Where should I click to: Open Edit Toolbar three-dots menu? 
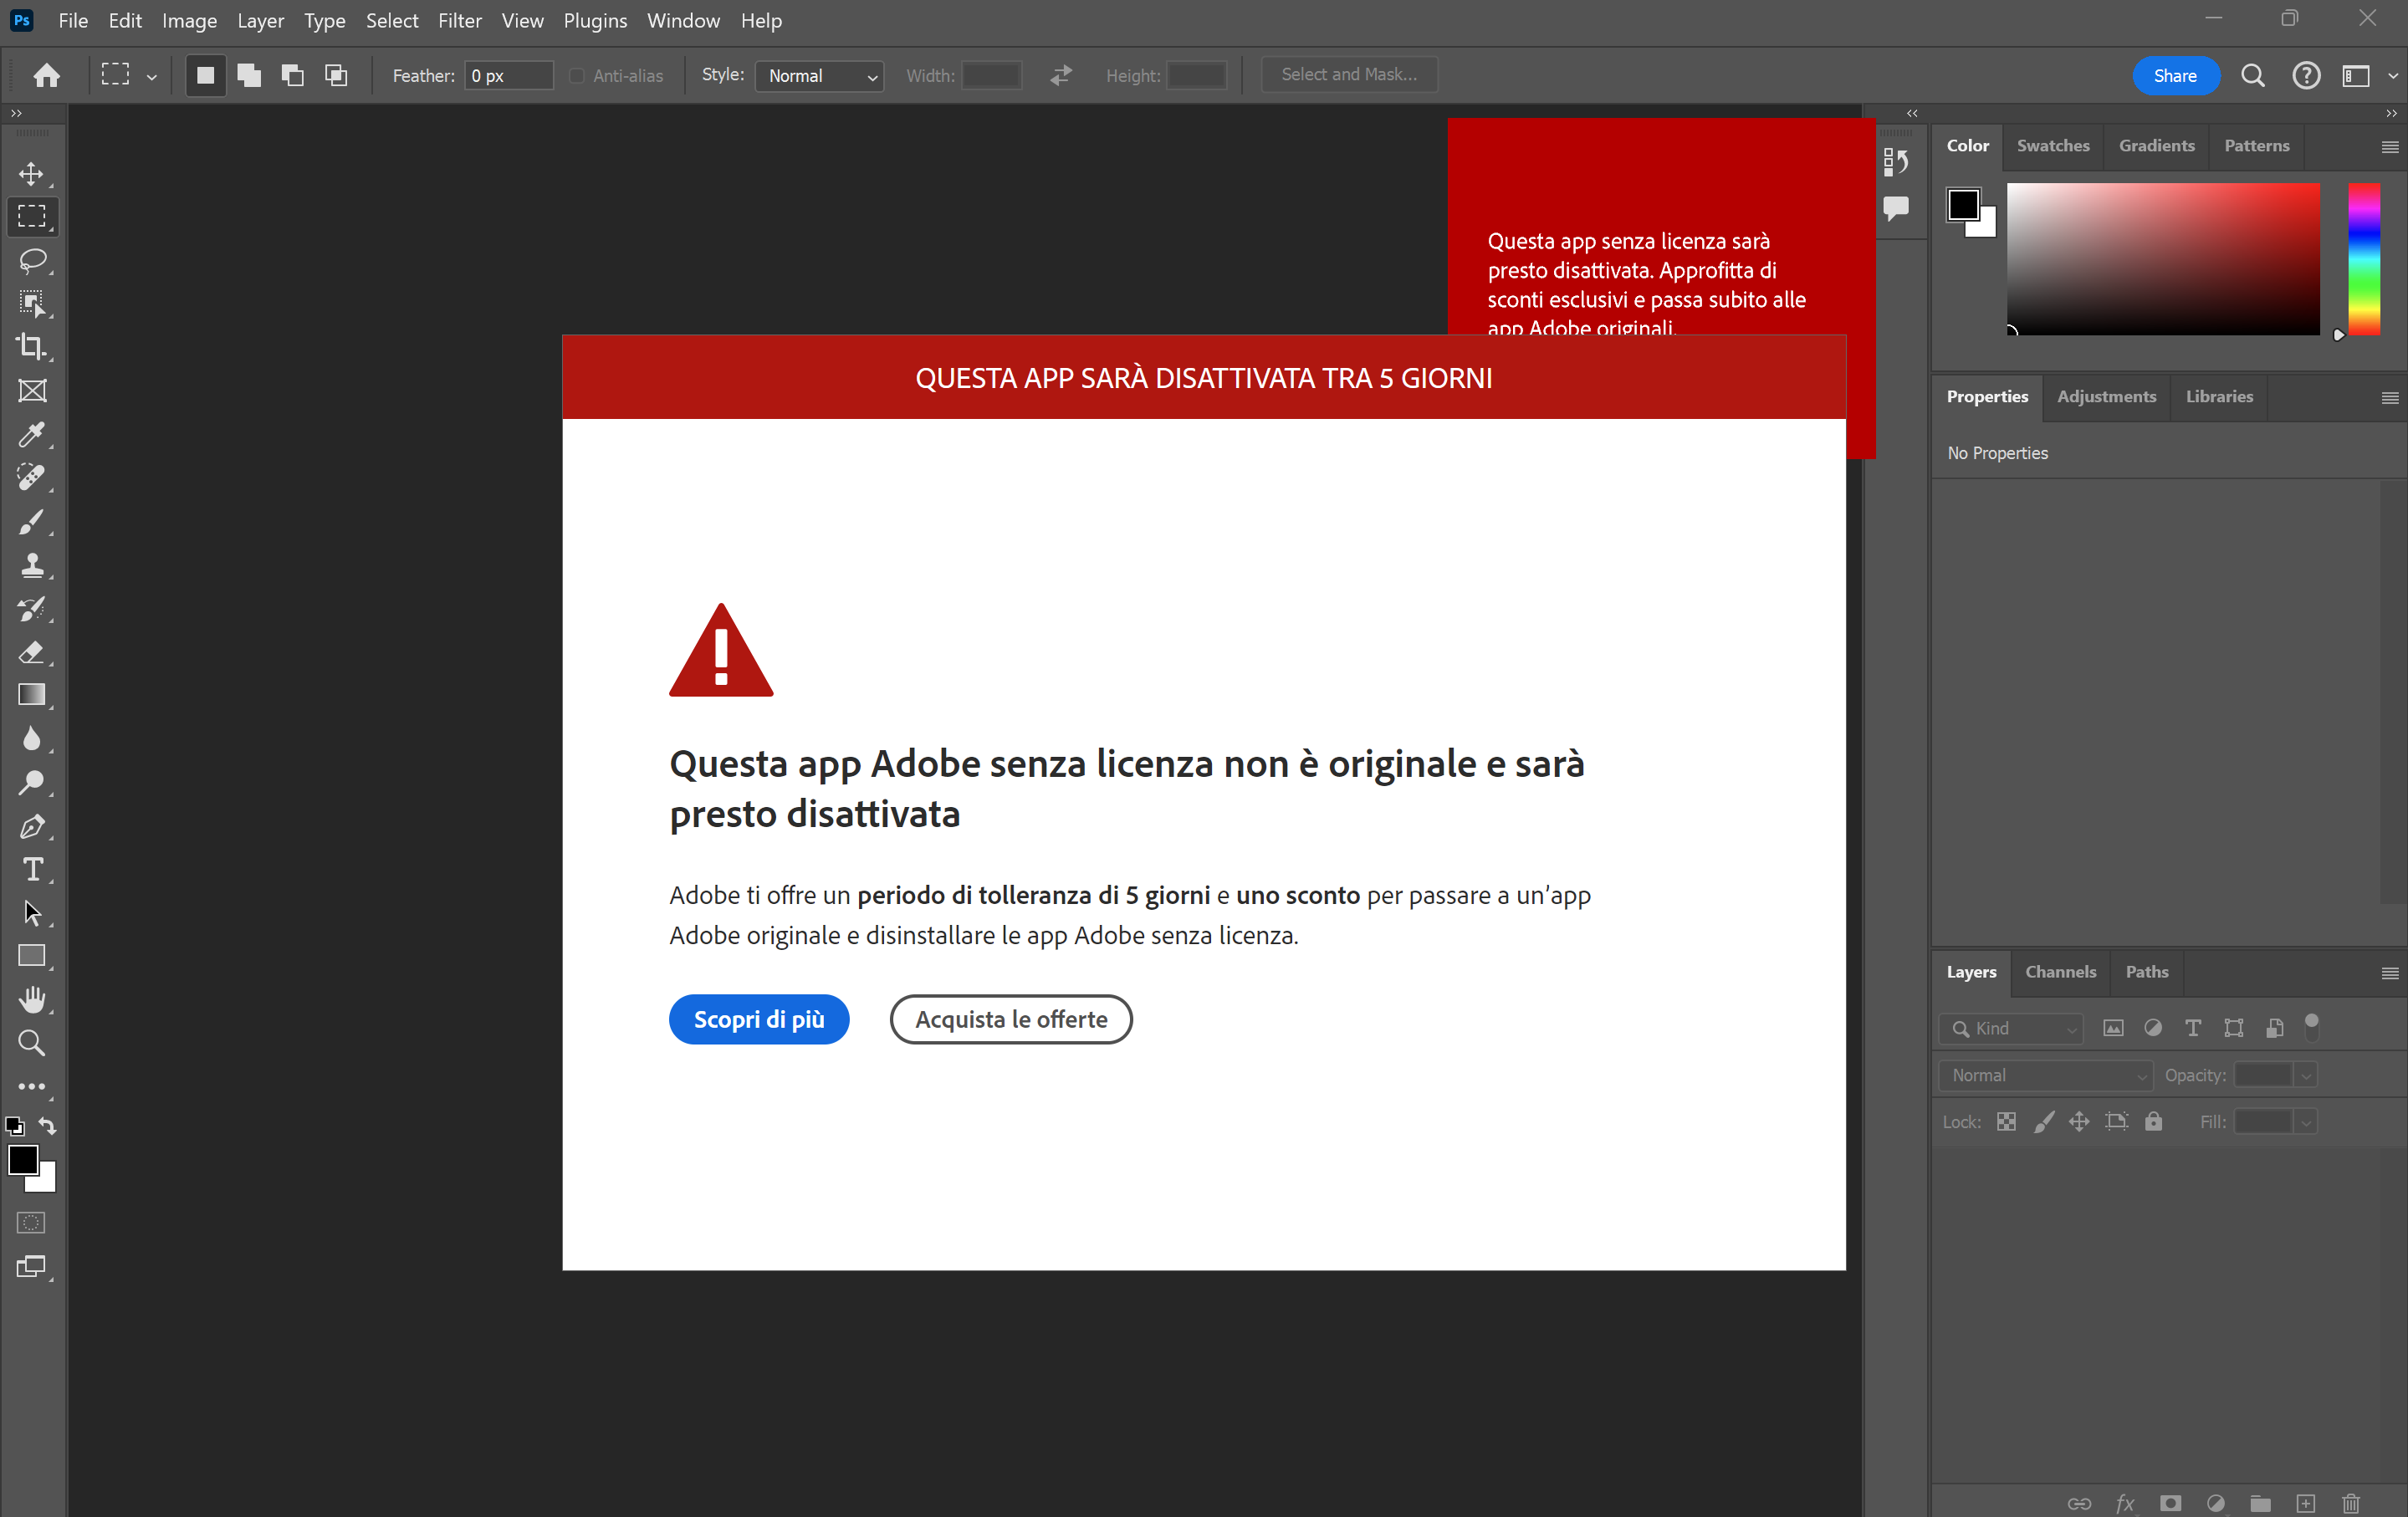pyautogui.click(x=32, y=1086)
